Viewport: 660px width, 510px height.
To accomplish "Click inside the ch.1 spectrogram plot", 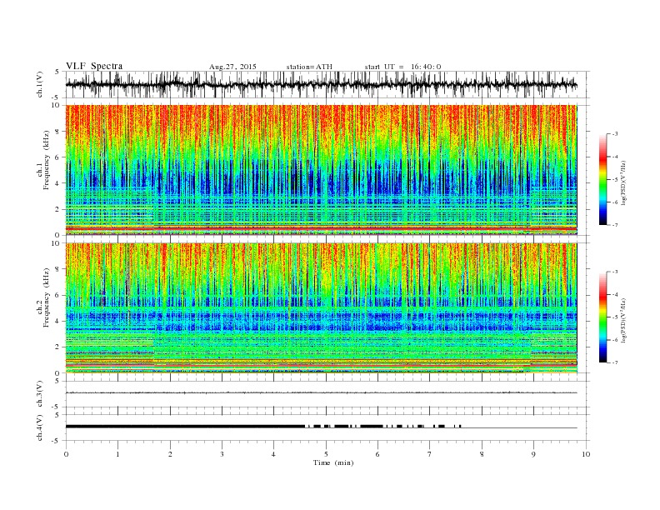I will pos(321,170).
